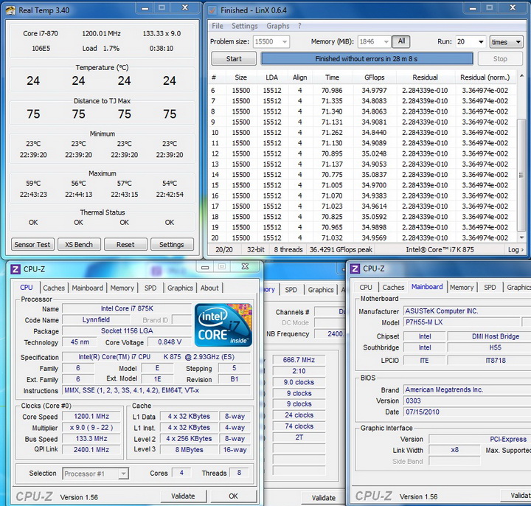Switch to SPD tab in left CPU-Z

[x=150, y=288]
